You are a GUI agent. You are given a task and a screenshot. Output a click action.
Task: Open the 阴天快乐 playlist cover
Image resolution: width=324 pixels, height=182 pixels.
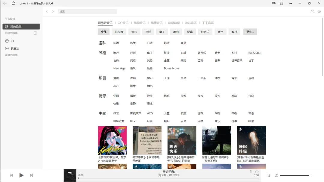(182, 140)
